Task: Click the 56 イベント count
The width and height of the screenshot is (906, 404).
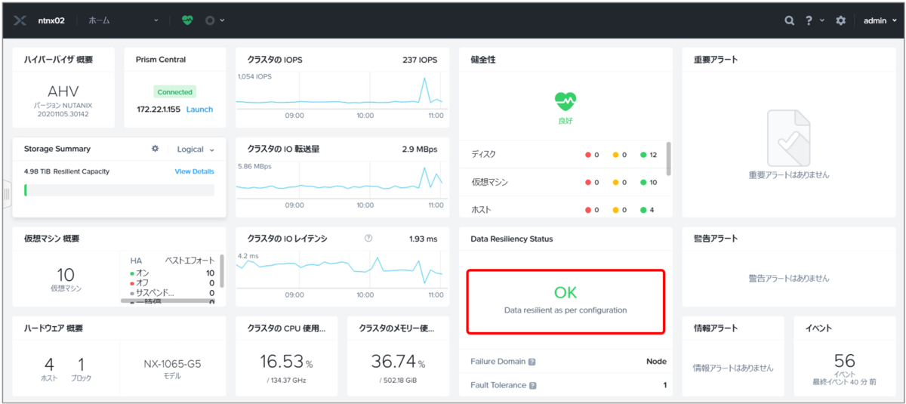Action: 845,360
